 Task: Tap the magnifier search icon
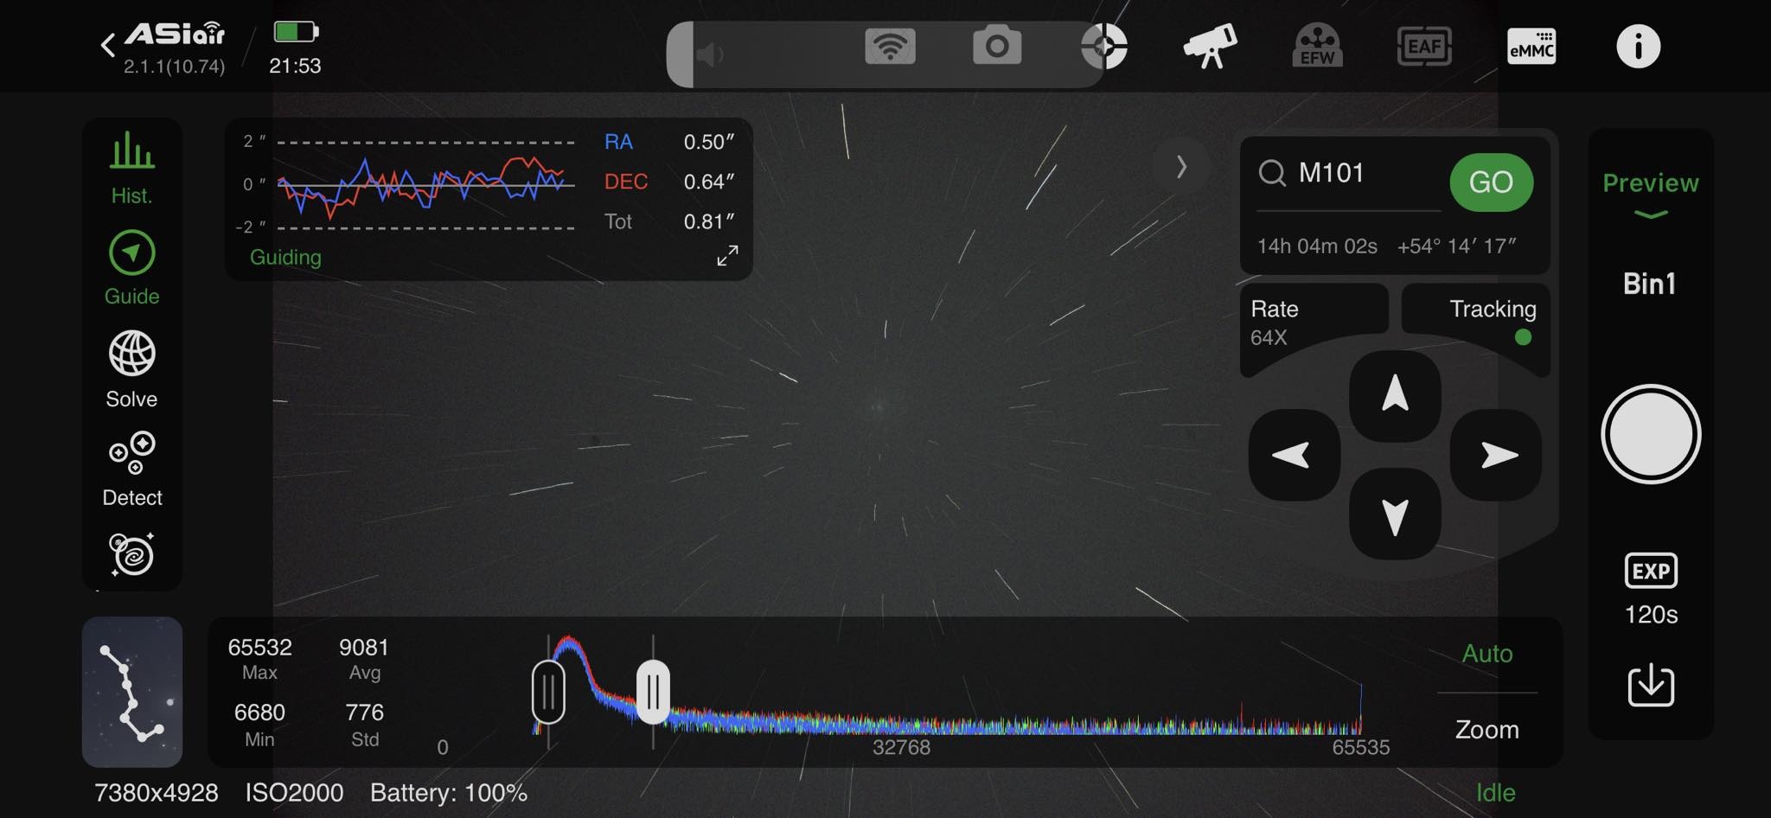(1272, 173)
